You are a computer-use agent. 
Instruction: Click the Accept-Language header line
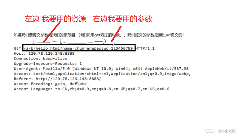[91, 89]
